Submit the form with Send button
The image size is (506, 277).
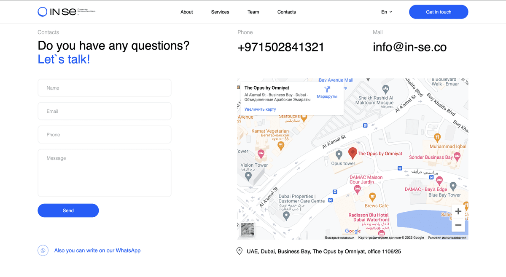[x=68, y=210]
